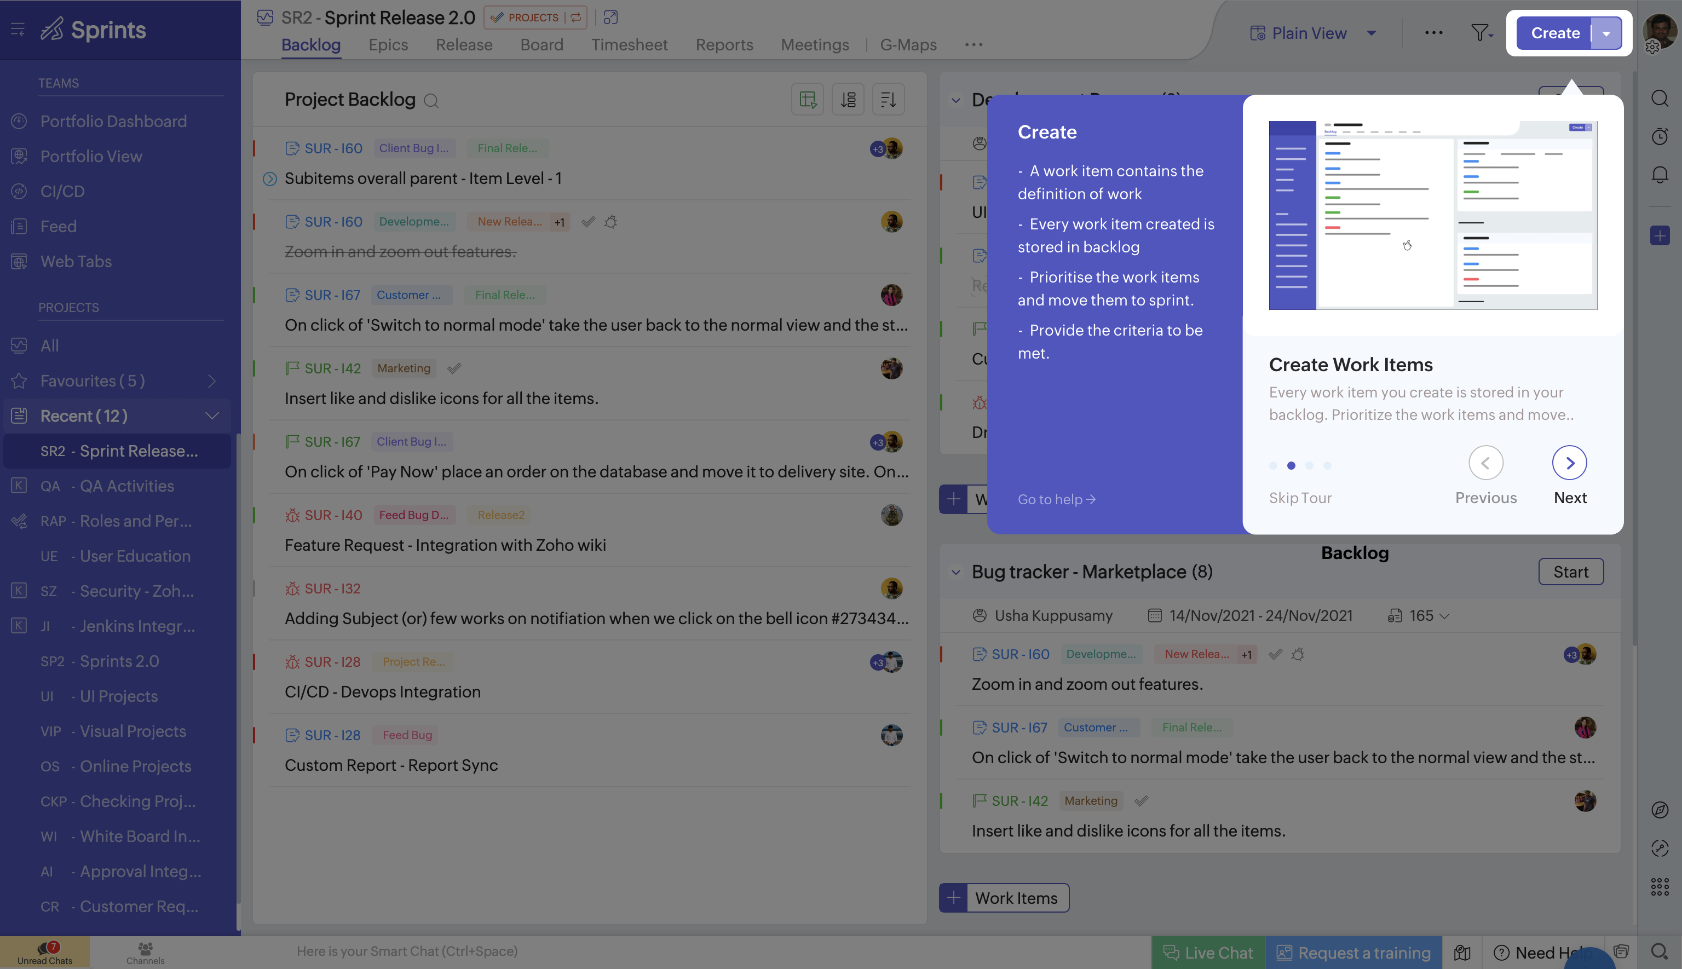Open the Meetings tab
Image resolution: width=1682 pixels, height=969 pixels.
pos(815,44)
